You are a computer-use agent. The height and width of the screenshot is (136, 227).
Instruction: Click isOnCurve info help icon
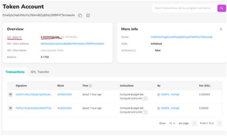coord(135,51)
